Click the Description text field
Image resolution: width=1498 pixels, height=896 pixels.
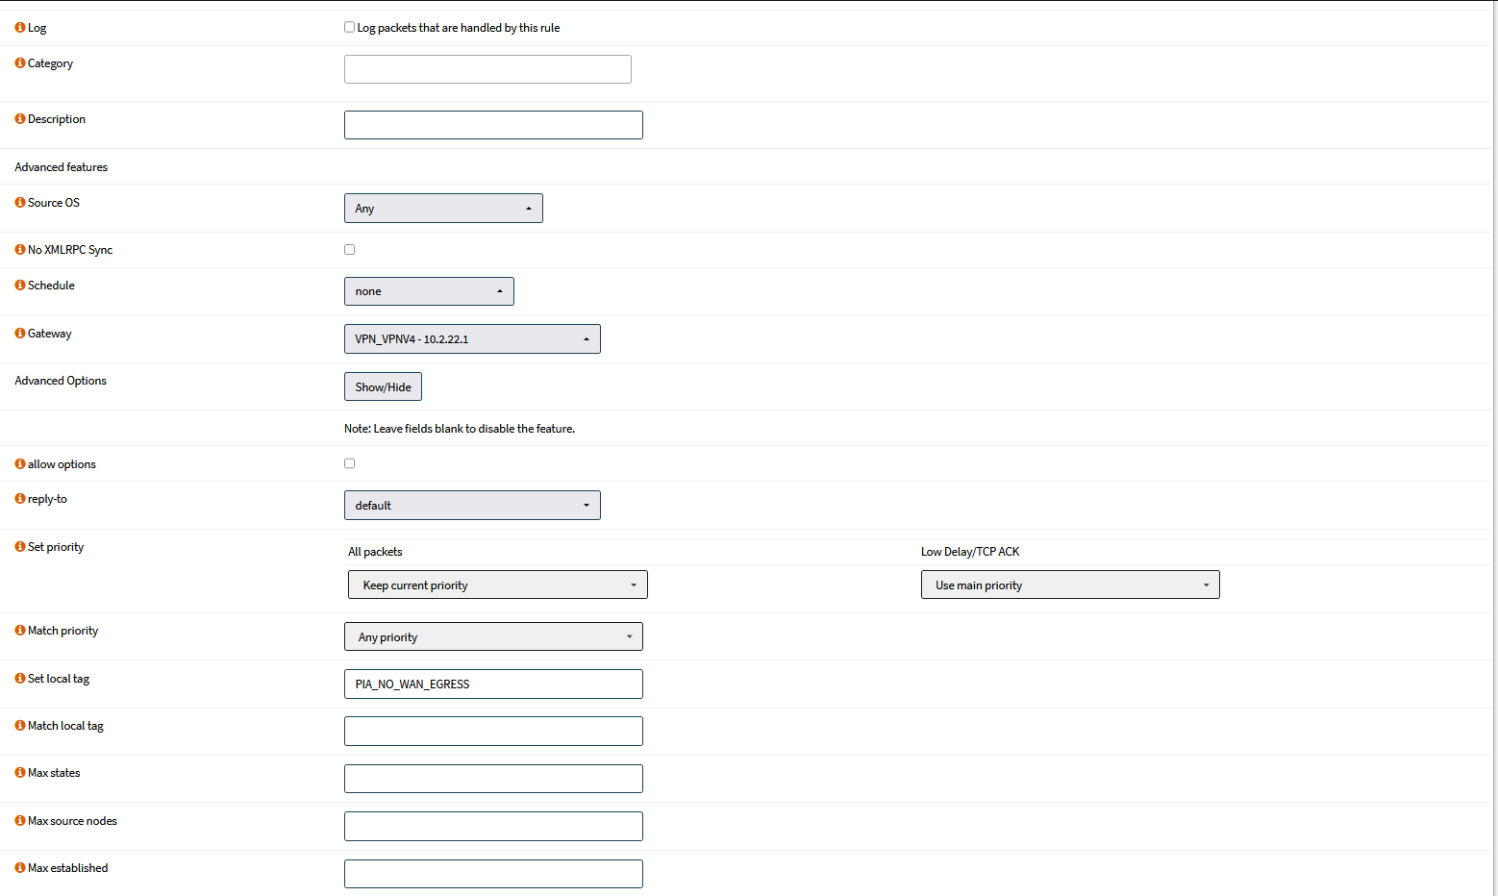(493, 125)
